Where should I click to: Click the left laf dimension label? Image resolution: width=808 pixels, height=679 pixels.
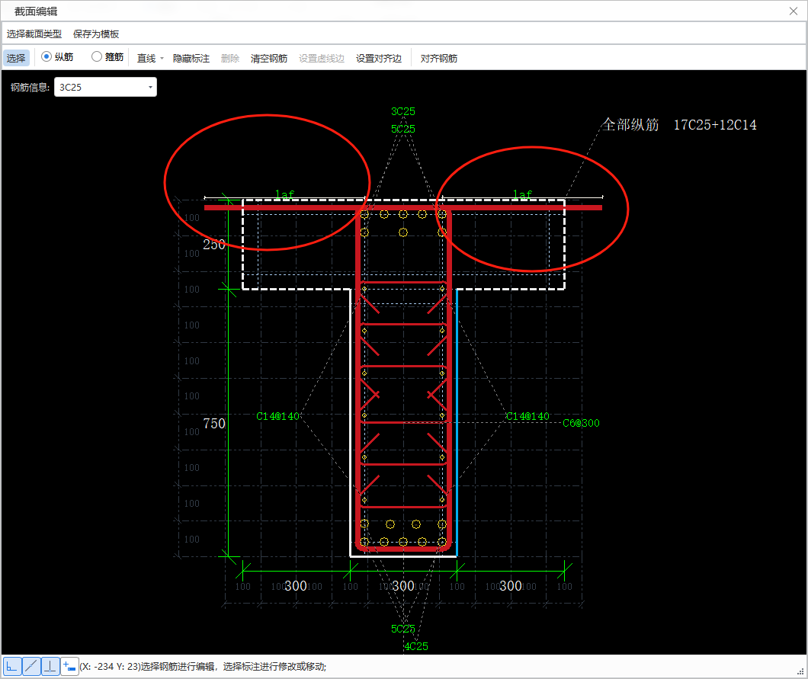point(284,194)
